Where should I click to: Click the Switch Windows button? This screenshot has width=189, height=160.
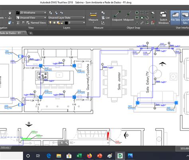pos(163,18)
